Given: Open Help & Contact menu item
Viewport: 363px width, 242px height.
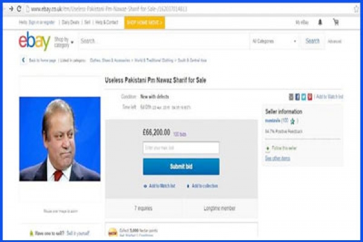Looking at the screenshot, I should coord(106,22).
